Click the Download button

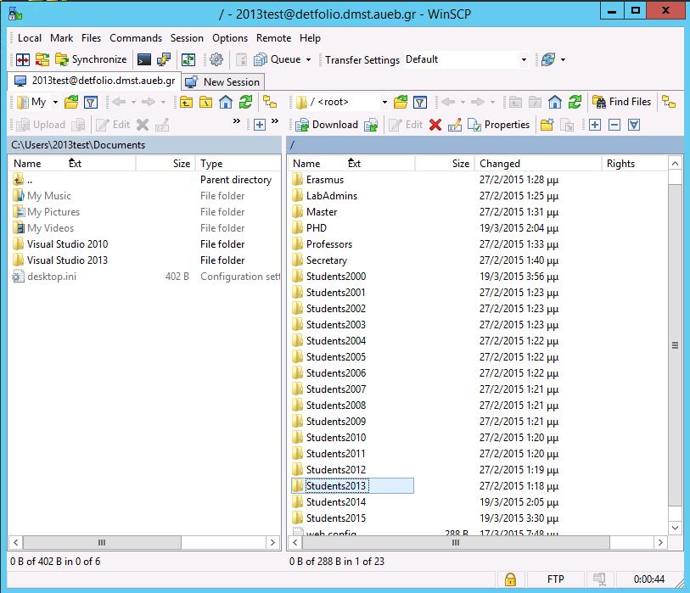(327, 125)
